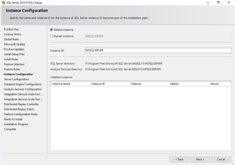The width and height of the screenshot is (235, 165).
Task: Click the Back button
Action: tap(179, 159)
